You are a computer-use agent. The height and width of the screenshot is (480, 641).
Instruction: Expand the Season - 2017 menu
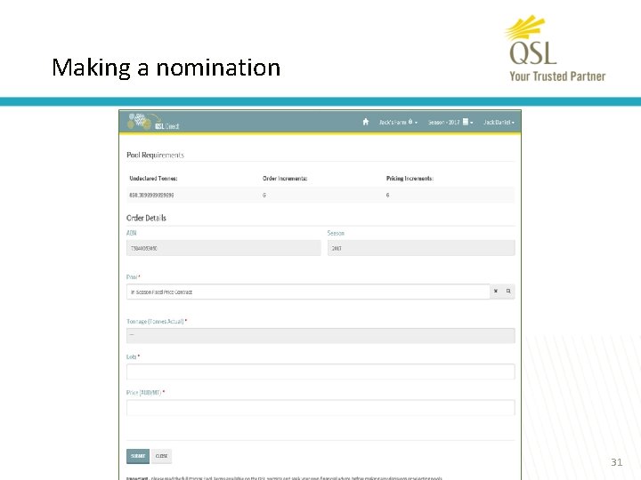click(x=447, y=122)
